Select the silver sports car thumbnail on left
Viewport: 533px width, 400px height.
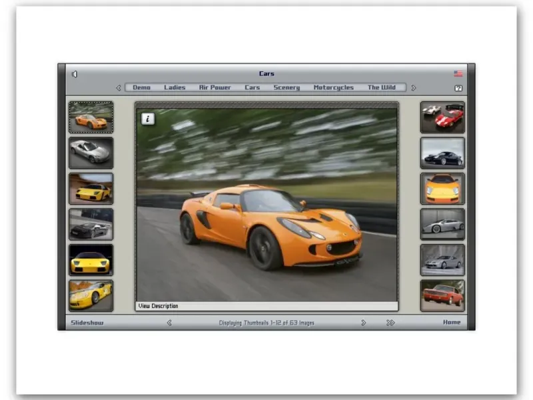pos(91,153)
